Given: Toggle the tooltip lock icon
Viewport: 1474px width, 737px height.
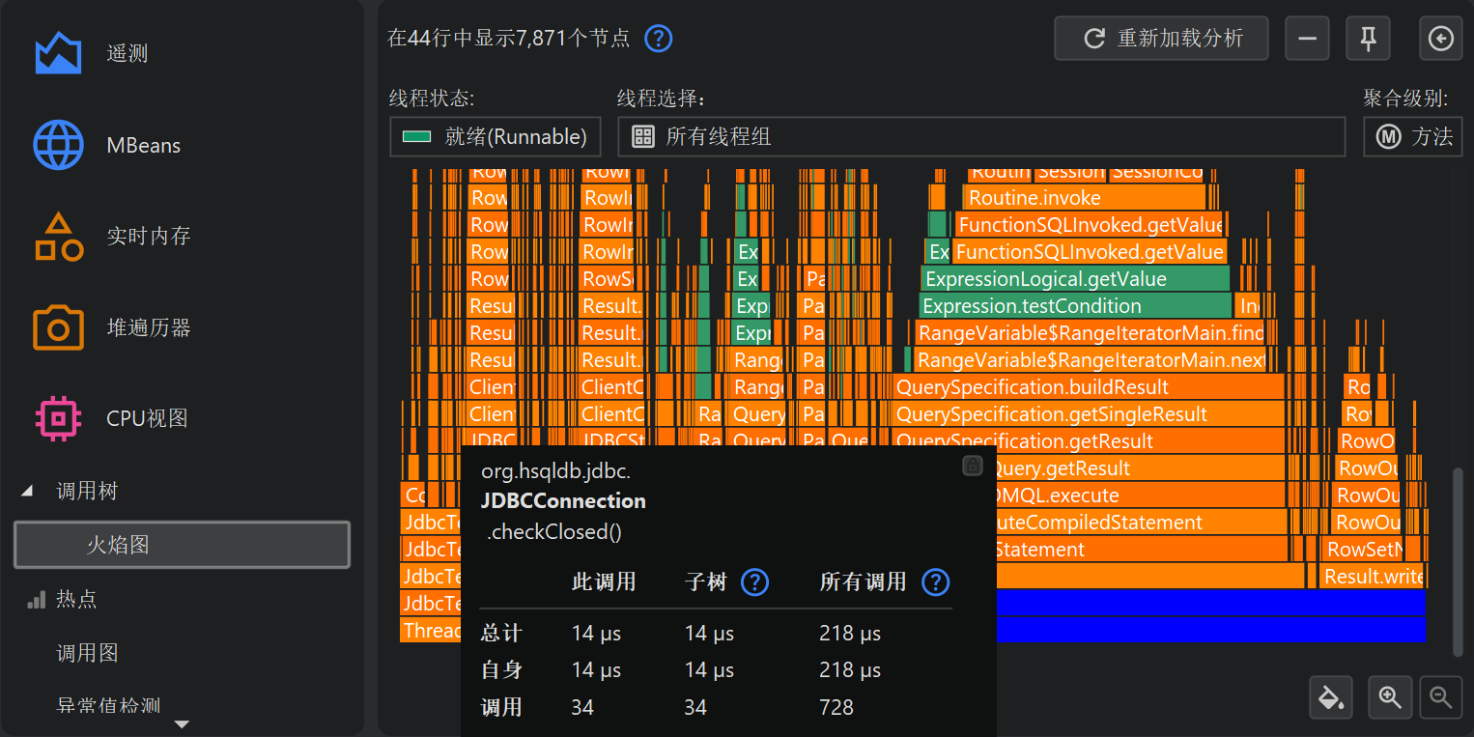Looking at the screenshot, I should tap(973, 466).
